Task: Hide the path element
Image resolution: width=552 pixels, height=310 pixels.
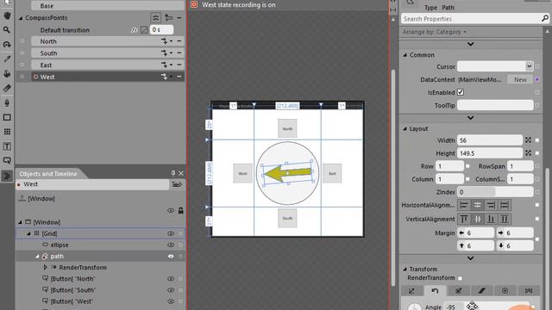Action: pyautogui.click(x=171, y=257)
